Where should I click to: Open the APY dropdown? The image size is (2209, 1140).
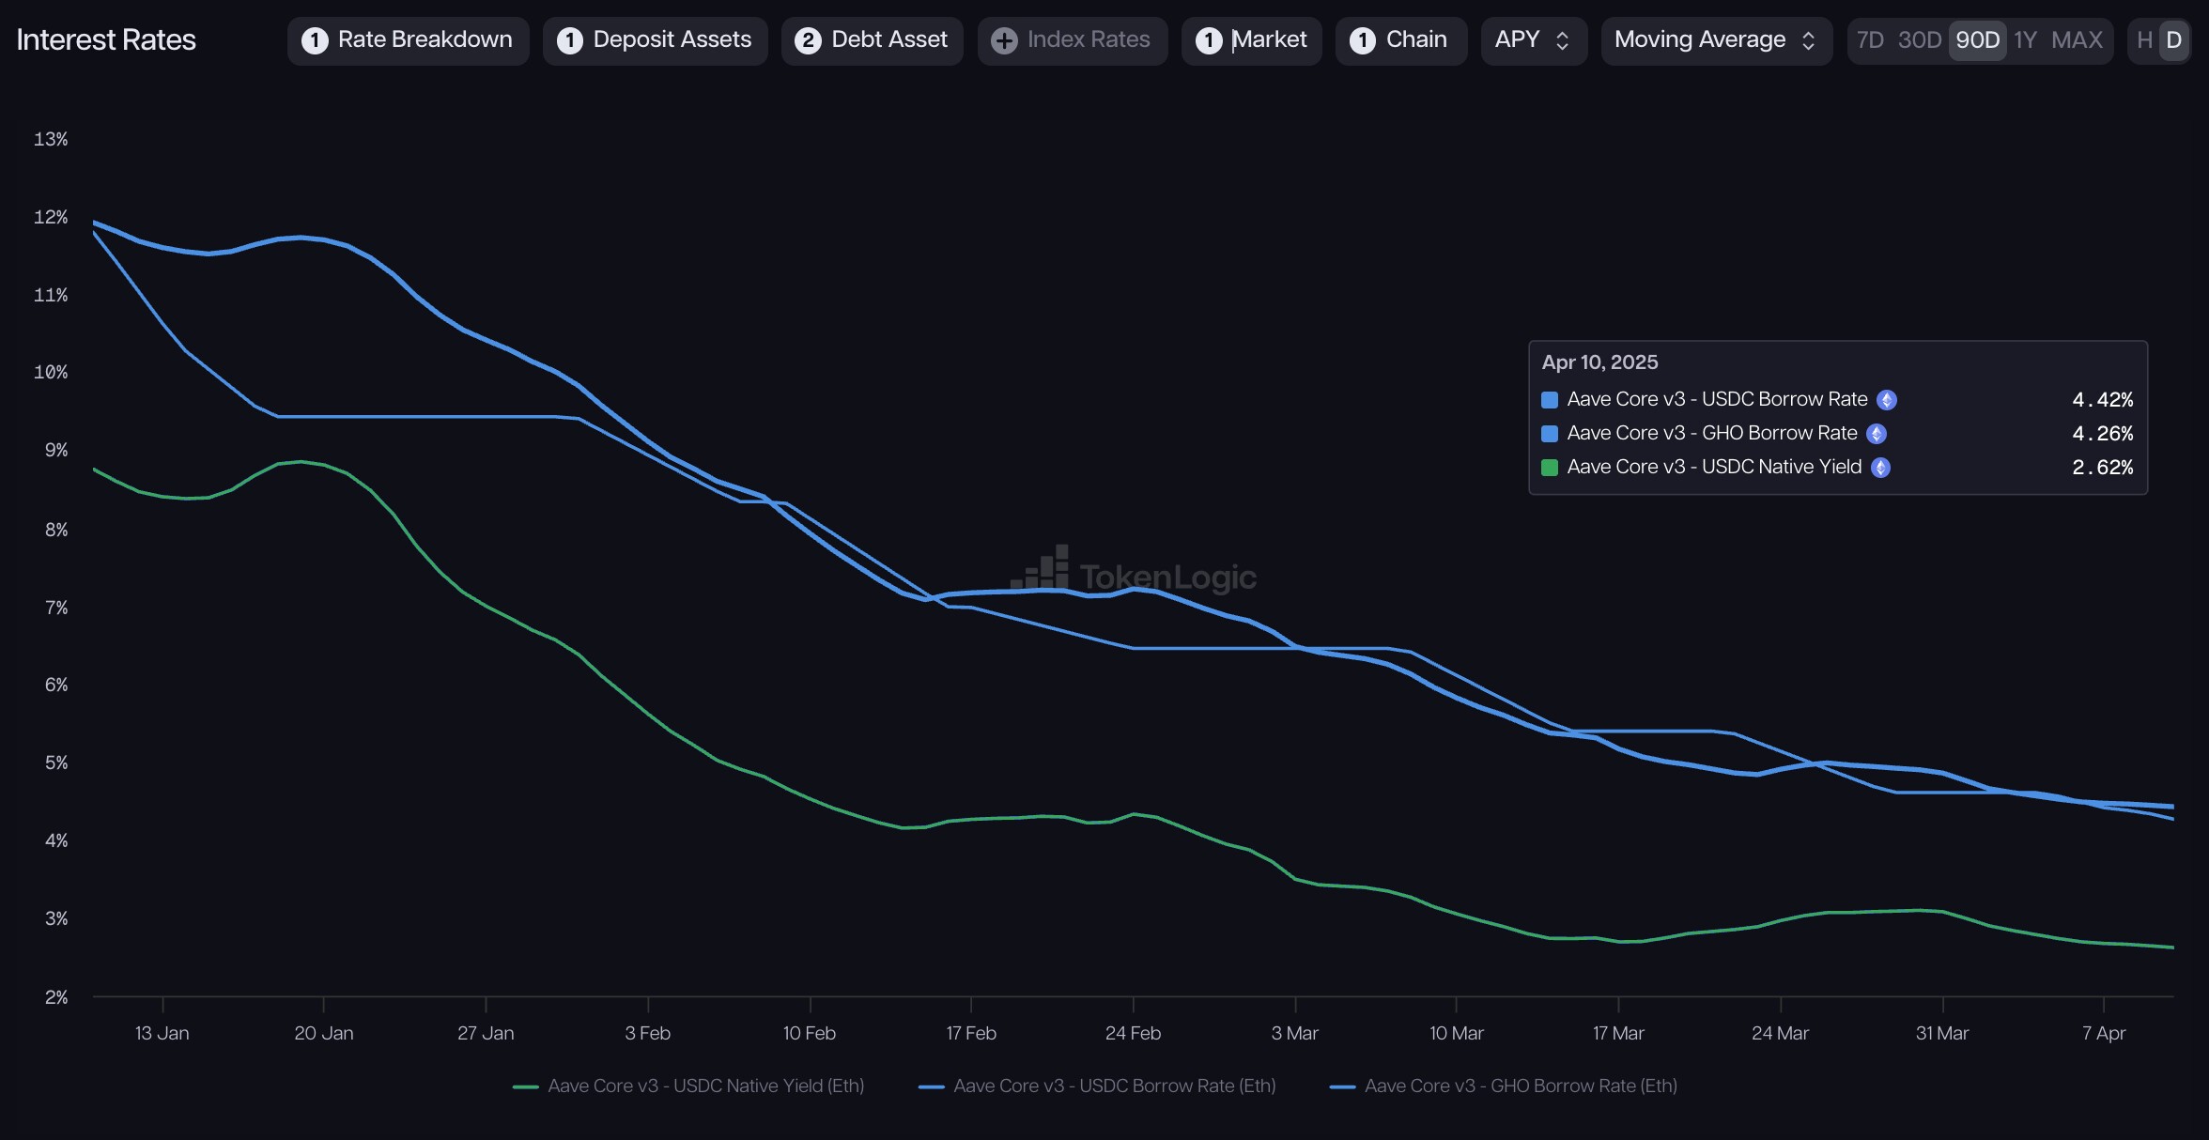click(1533, 40)
